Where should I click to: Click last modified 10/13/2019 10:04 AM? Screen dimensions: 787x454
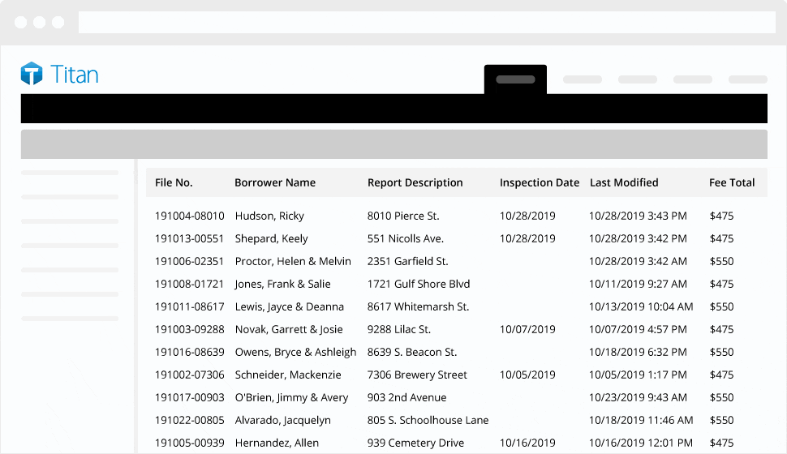point(641,306)
